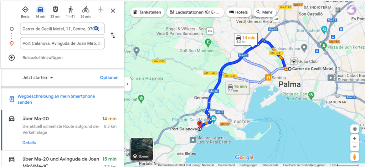Image resolution: width=365 pixels, height=167 pixels.
Task: Close the directions panel
Action: [113, 11]
